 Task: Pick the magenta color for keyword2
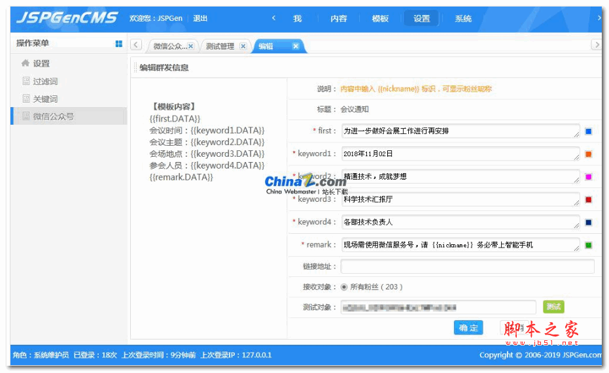[x=589, y=177]
